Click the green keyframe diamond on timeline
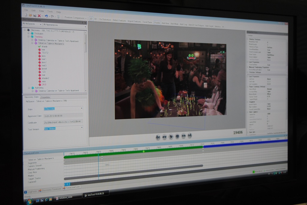The image size is (307, 205). tap(144, 151)
